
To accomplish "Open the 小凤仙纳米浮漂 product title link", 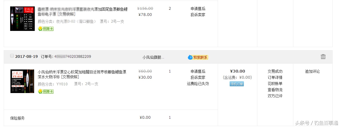I will coord(82,74).
